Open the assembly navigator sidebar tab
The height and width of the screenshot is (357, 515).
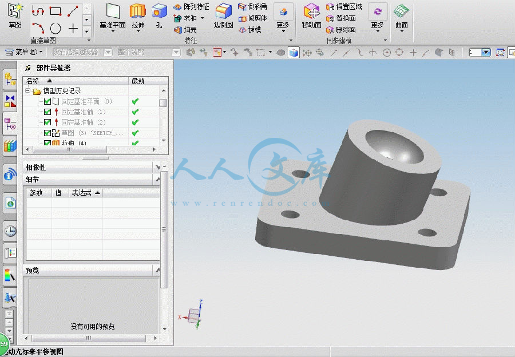click(x=10, y=79)
